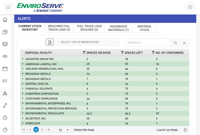Viewport: 200px width, 135px height.
Task: Click CENTRAL OHIO OIL facility name
Action: [37, 84]
